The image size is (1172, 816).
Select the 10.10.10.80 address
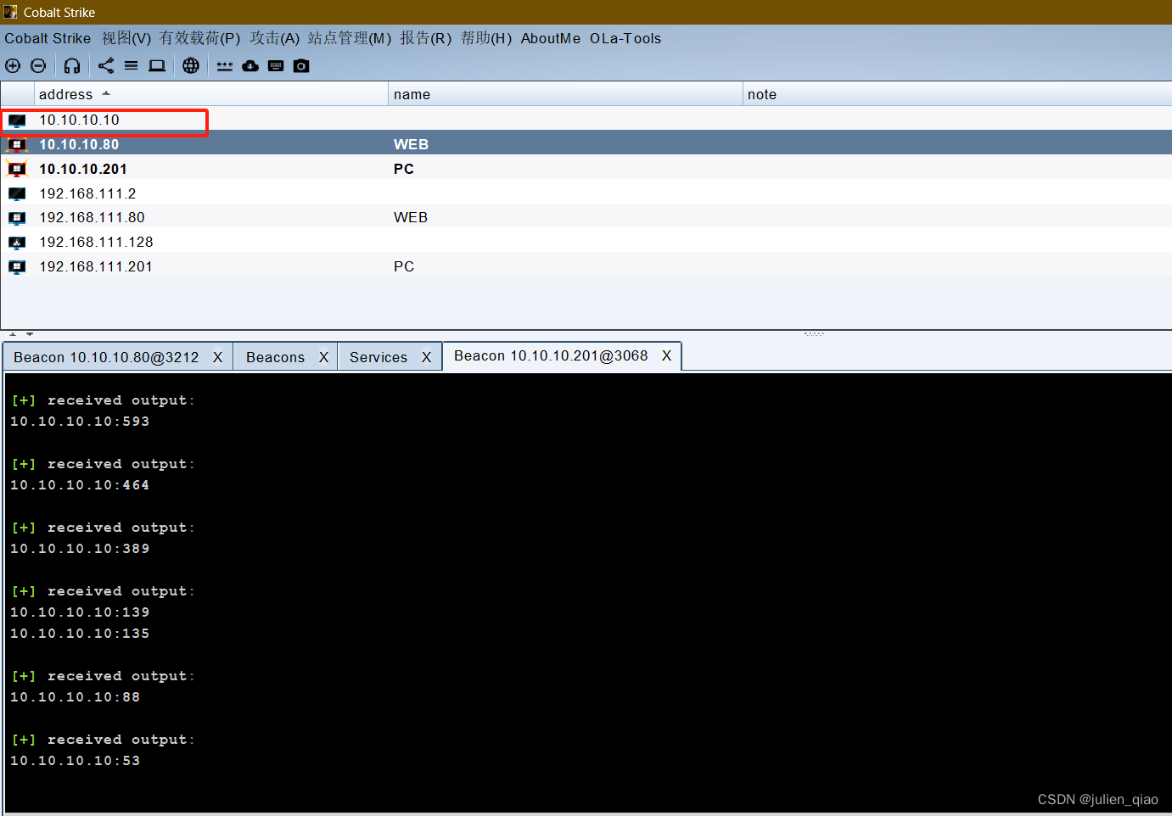pyautogui.click(x=79, y=145)
